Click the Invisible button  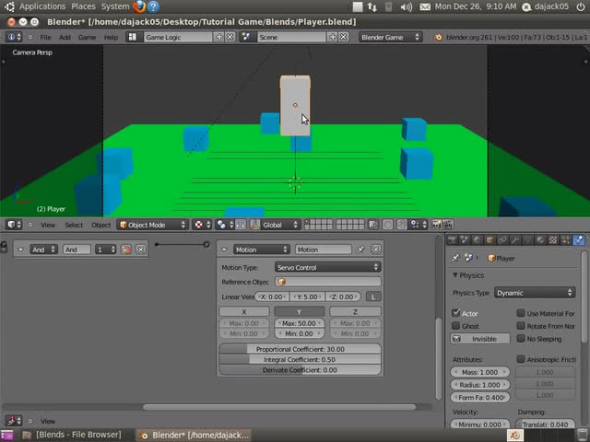click(x=479, y=339)
